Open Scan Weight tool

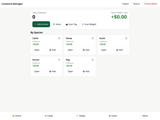pyautogui.click(x=89, y=24)
